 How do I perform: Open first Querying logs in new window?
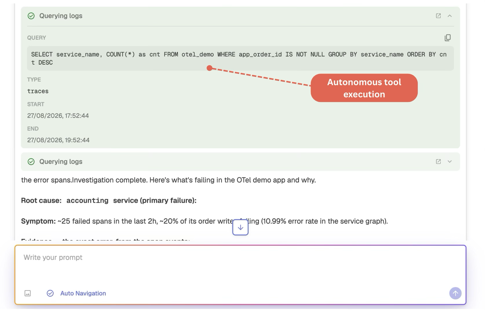point(438,16)
